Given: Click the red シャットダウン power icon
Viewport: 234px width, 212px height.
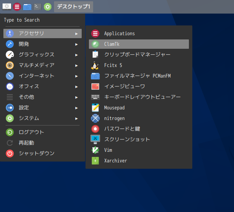Looking at the screenshot, I should pos(10,153).
